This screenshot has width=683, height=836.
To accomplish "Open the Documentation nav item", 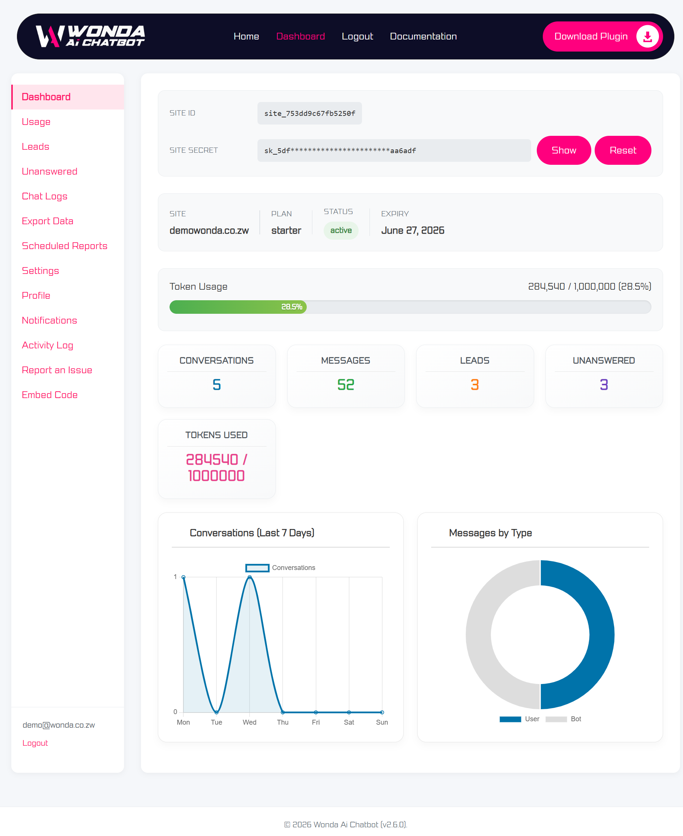I will [423, 36].
